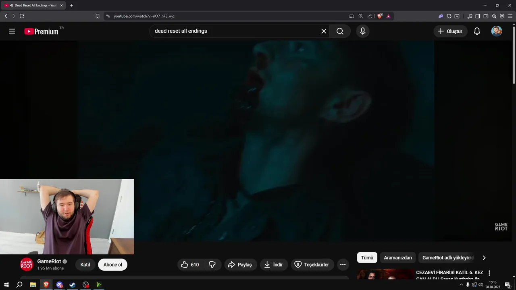Screen dimensions: 516x290
Task: Bookmark this page
Action: tap(98, 16)
